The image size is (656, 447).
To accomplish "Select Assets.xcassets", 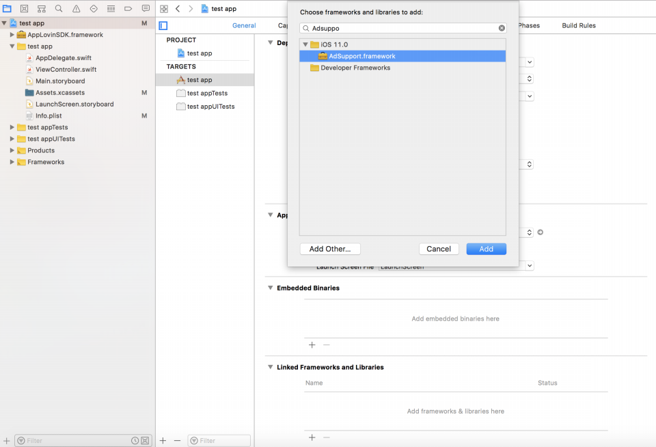I will coord(60,92).
